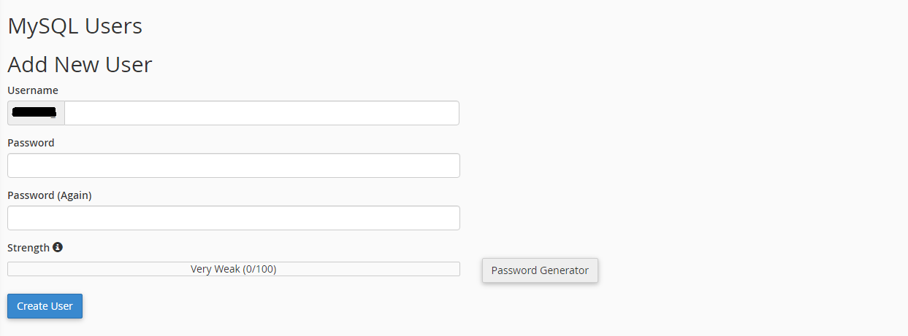Click the word MySQL in the page title

point(43,26)
